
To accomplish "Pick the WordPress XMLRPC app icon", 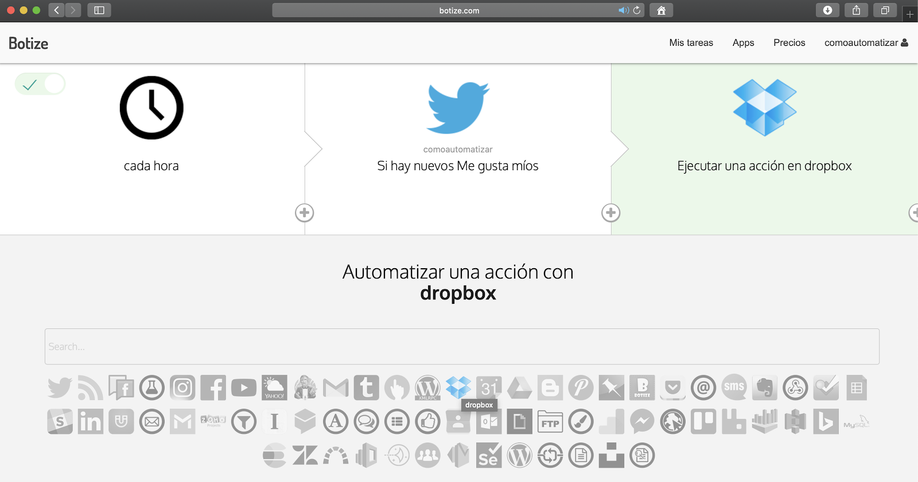I will 427,388.
